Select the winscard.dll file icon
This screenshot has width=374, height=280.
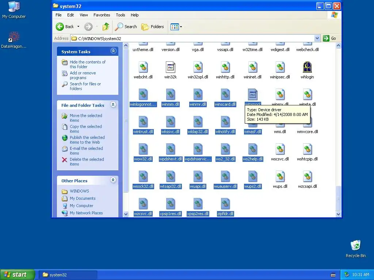point(225,95)
